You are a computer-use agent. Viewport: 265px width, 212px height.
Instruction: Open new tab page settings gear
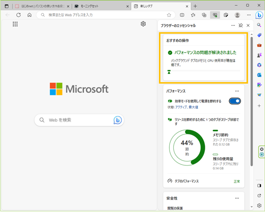pos(143,24)
